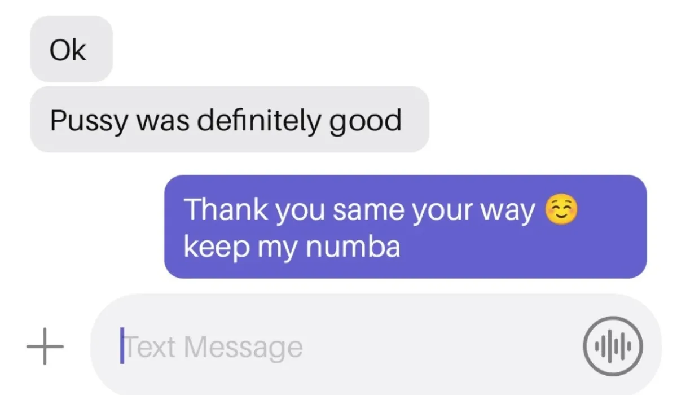Tap the add-media plus button beside input
Image resolution: width=677 pixels, height=395 pixels.
(x=45, y=345)
